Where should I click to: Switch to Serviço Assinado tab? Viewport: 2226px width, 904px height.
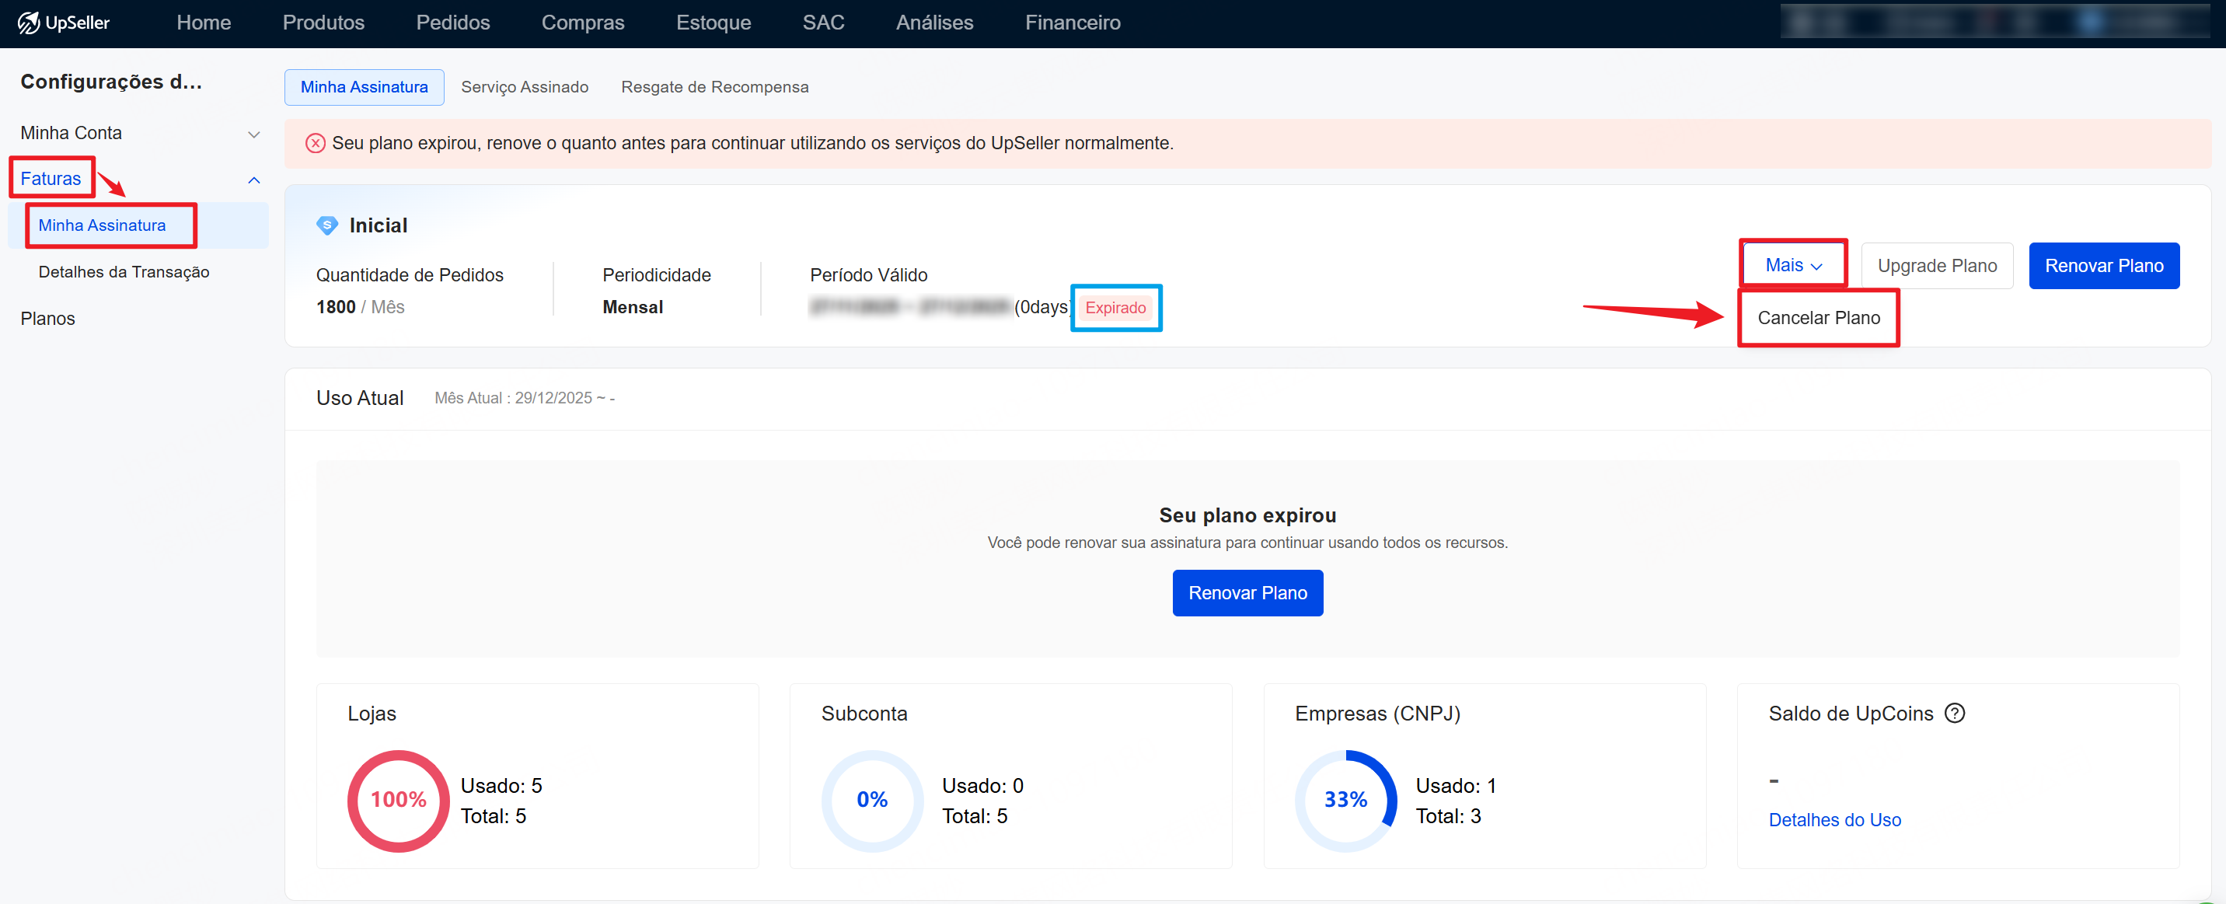(x=525, y=87)
